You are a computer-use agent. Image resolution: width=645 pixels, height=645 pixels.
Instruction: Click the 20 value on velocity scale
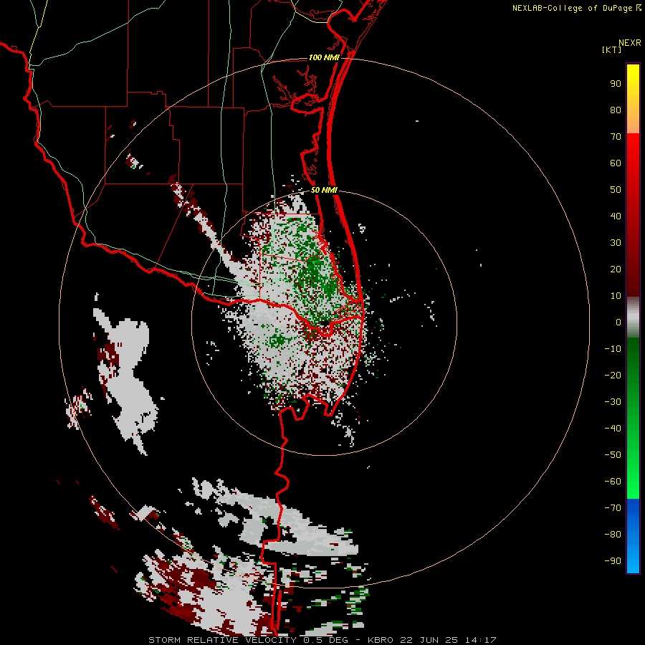coord(616,269)
